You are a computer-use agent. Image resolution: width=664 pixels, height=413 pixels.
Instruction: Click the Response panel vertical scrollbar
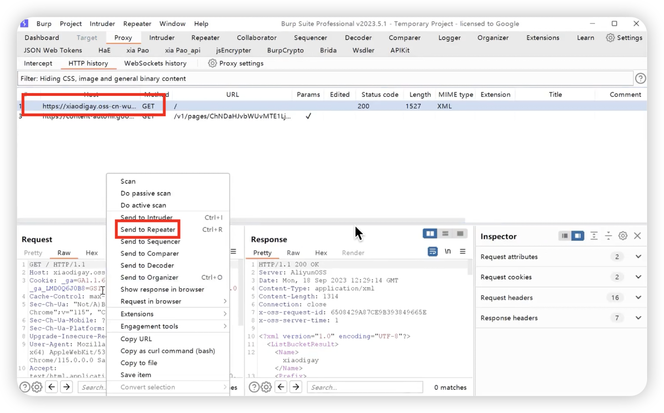click(x=470, y=268)
